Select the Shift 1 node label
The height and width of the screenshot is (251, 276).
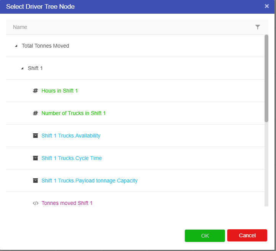click(35, 68)
